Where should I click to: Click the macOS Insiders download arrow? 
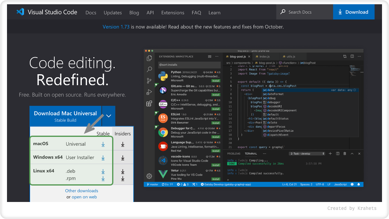point(123,144)
